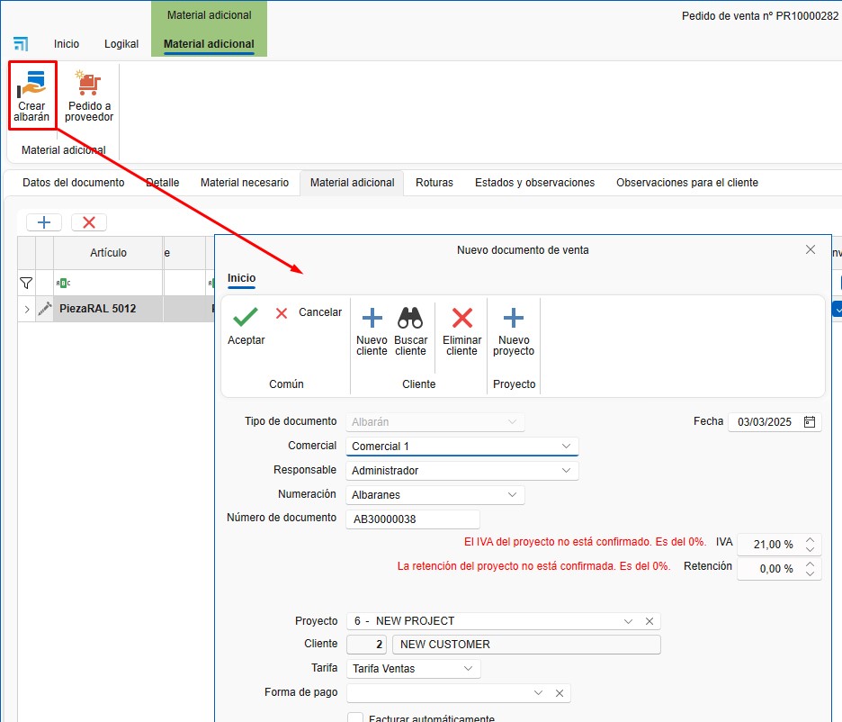Select the Material adicional ribbon tab

click(209, 44)
